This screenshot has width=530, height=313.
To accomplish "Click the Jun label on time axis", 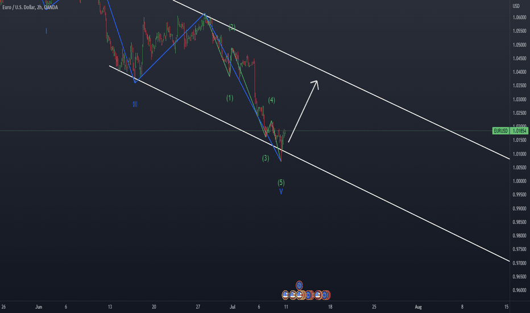I will point(39,307).
